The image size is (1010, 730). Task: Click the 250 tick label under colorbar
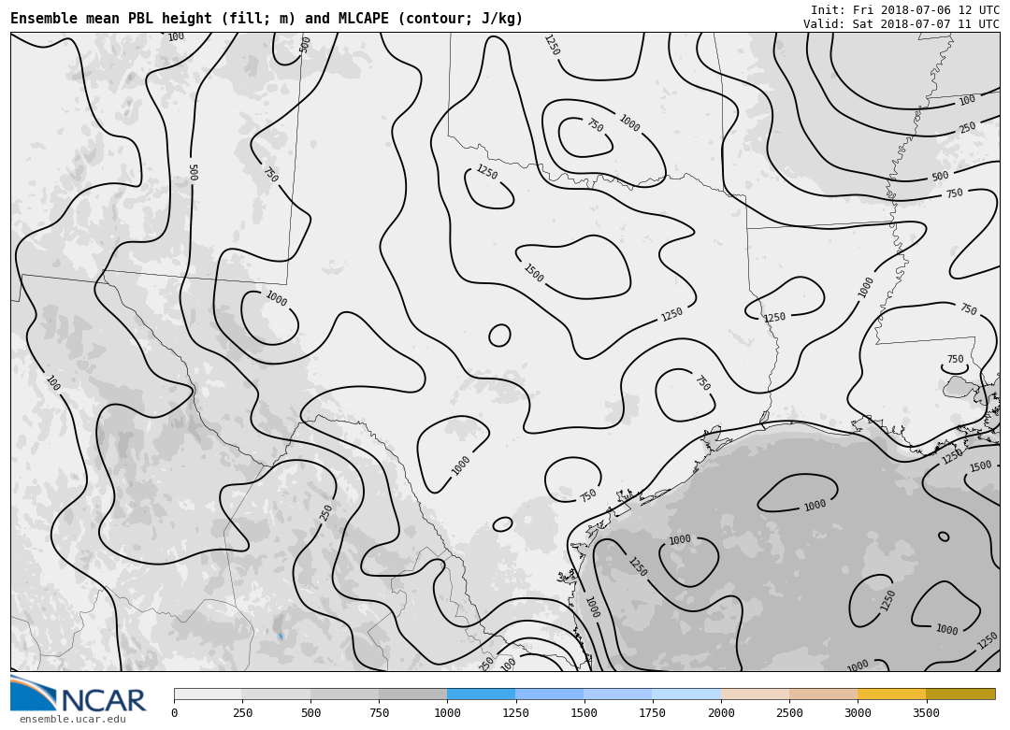(x=242, y=714)
